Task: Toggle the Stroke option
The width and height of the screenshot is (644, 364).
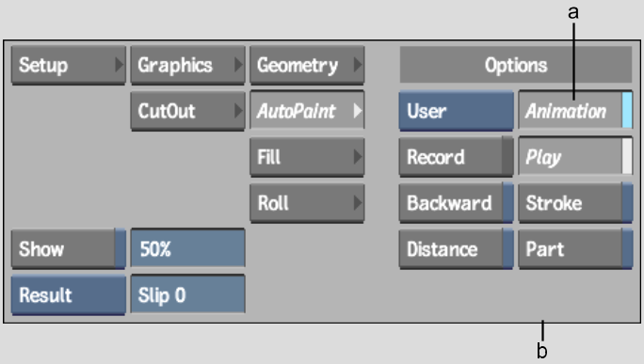Action: click(x=575, y=203)
